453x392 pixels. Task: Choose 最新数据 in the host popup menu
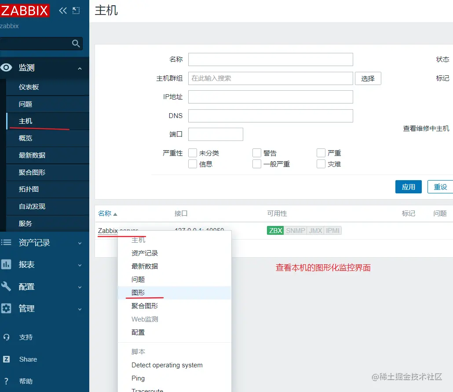[x=175, y=266]
